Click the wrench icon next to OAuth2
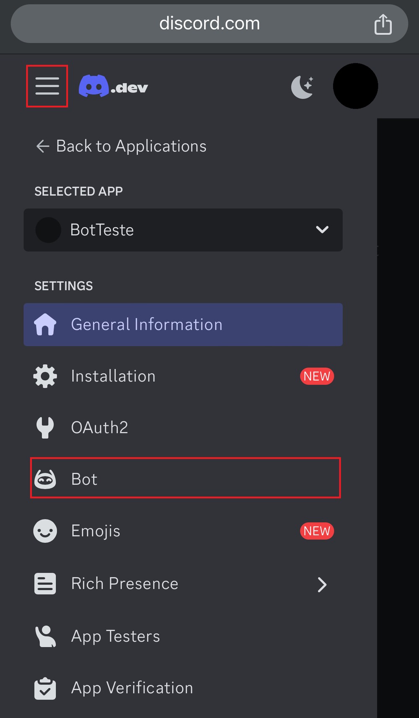 pos(45,428)
